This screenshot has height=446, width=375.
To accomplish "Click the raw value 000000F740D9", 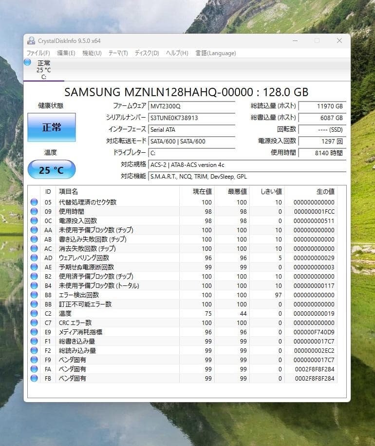I will pos(314,332).
